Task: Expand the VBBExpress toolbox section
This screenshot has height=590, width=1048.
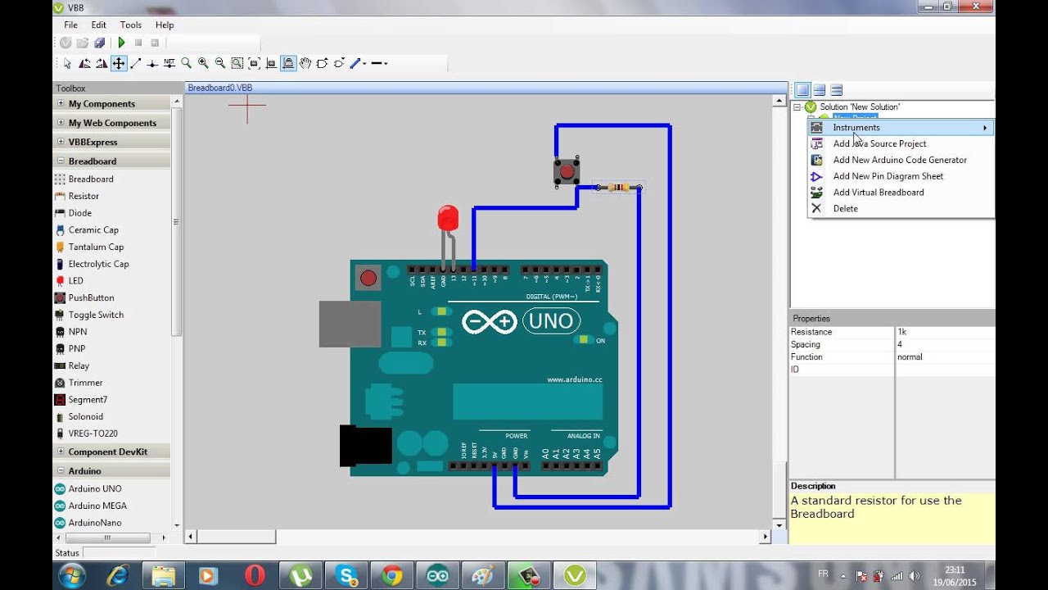Action: [x=61, y=142]
